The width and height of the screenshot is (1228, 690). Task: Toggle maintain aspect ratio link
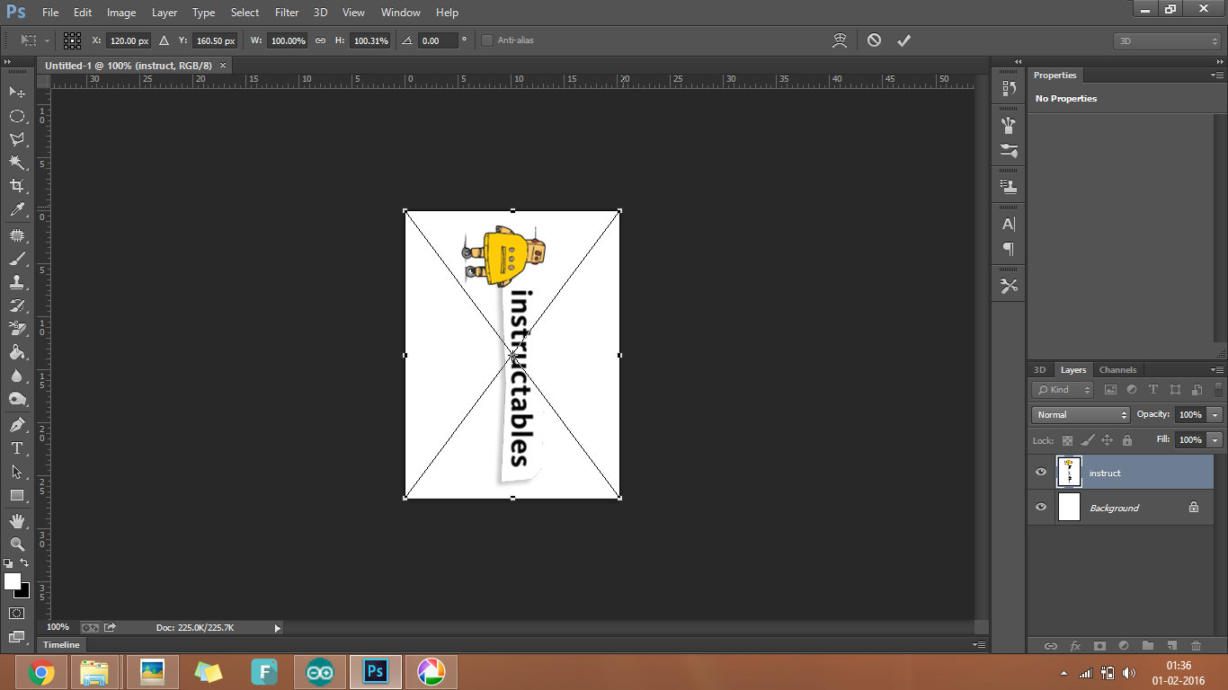(x=320, y=40)
